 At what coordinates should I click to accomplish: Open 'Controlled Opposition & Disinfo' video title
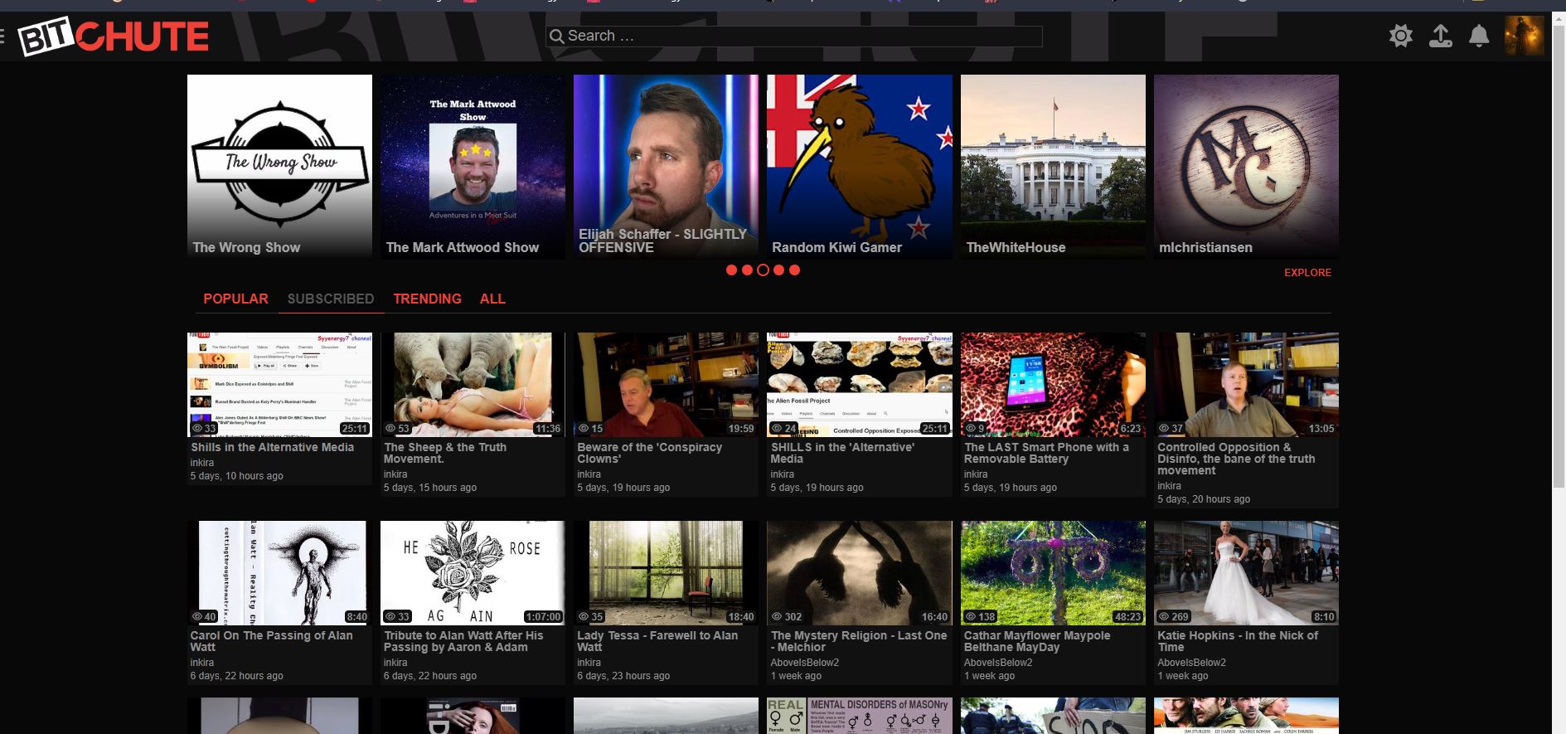coord(1236,459)
